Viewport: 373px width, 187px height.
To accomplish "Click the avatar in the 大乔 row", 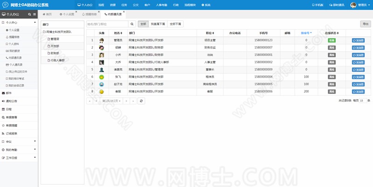I will [x=102, y=62].
